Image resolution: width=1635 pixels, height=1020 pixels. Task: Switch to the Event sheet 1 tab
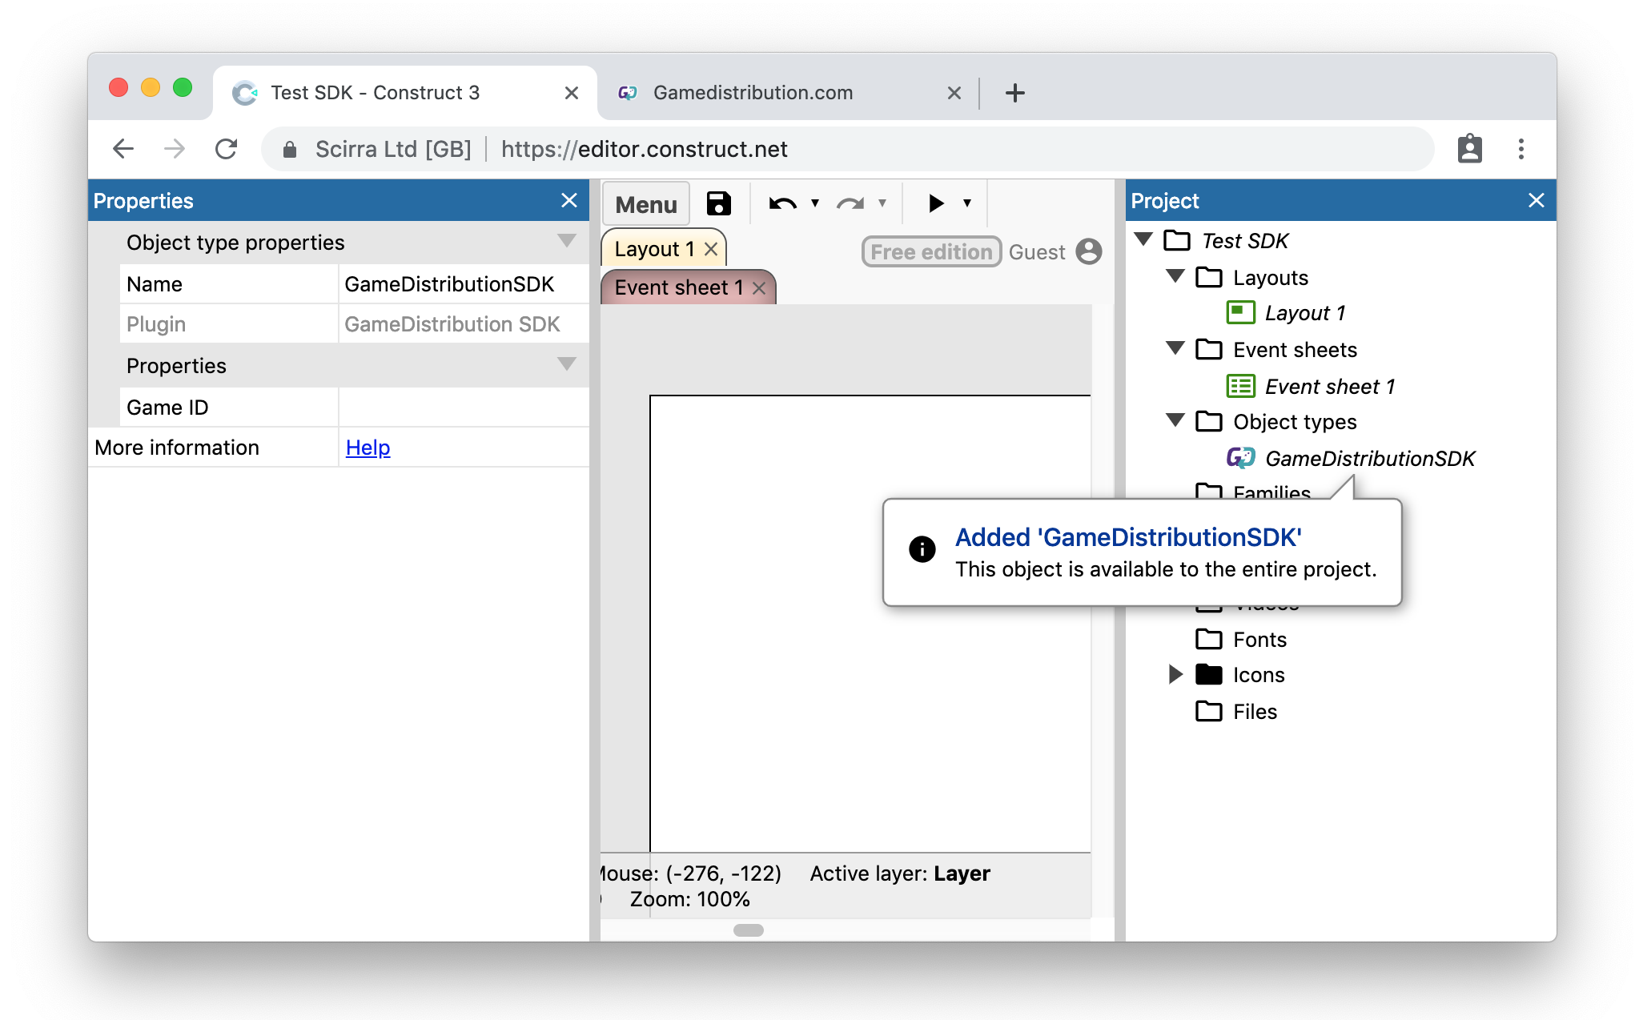click(x=678, y=287)
